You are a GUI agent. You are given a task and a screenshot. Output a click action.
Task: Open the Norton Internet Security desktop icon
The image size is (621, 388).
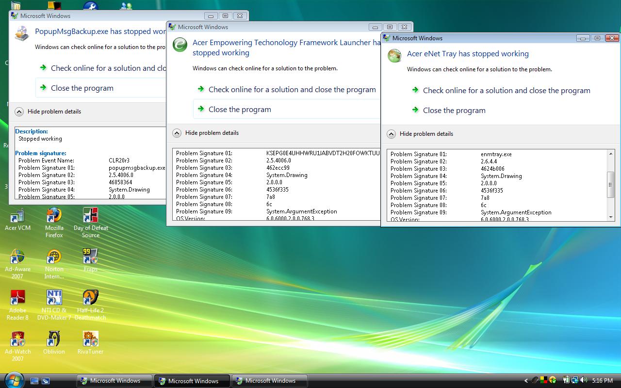point(54,257)
